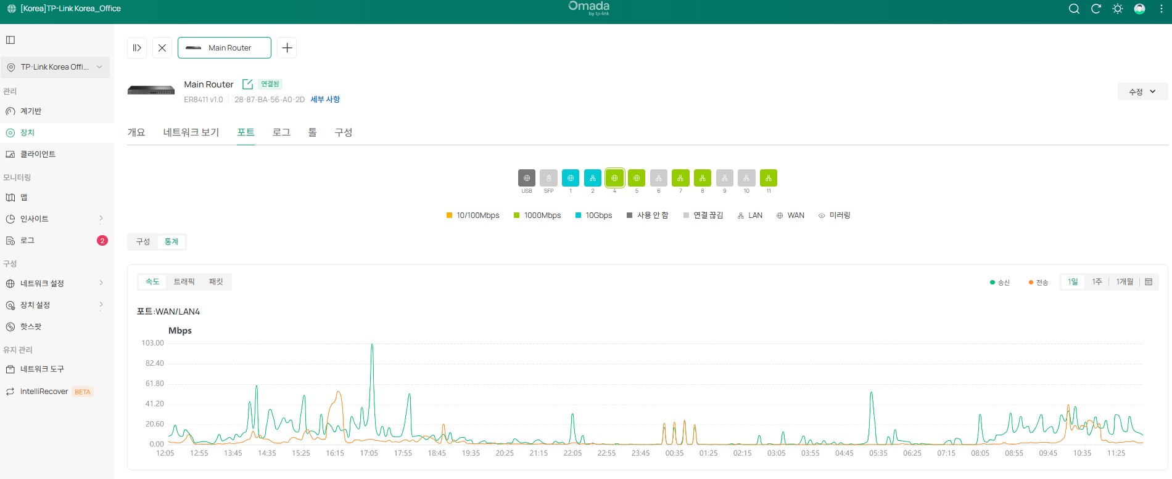Collapse the left sidebar panel icon
The width and height of the screenshot is (1172, 479).
(10, 40)
